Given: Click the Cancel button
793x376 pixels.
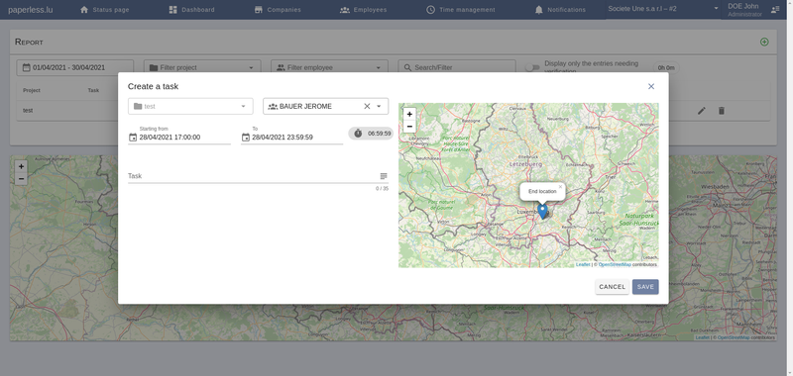Looking at the screenshot, I should pyautogui.click(x=612, y=287).
